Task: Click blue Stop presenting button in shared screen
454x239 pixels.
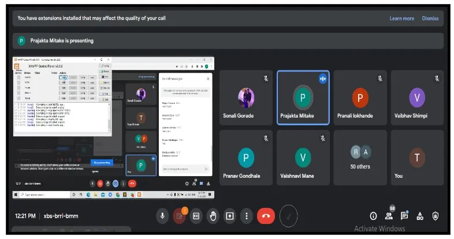Action: [x=102, y=163]
